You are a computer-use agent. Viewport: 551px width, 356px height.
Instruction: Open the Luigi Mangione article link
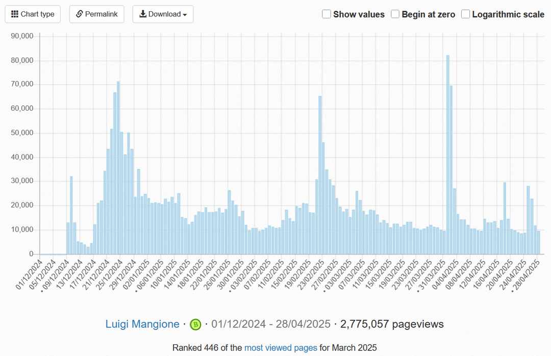click(x=142, y=324)
